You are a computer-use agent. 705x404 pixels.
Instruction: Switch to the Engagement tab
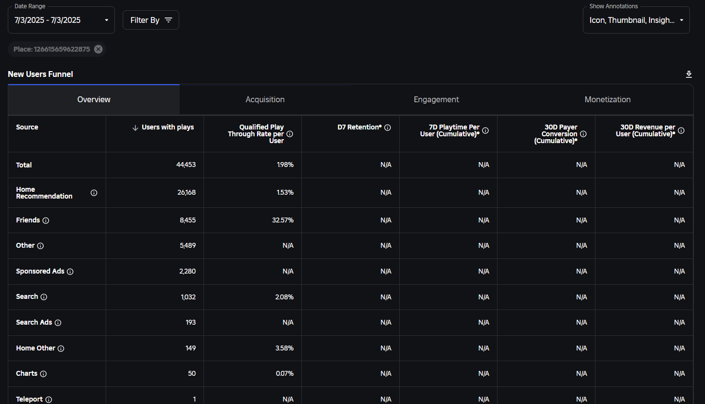(x=436, y=99)
